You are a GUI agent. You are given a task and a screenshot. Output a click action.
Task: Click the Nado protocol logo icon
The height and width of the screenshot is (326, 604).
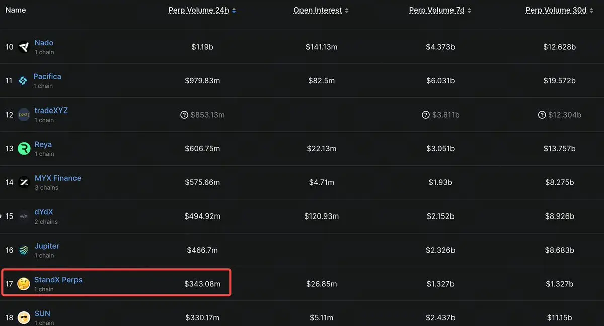pyautogui.click(x=24, y=47)
